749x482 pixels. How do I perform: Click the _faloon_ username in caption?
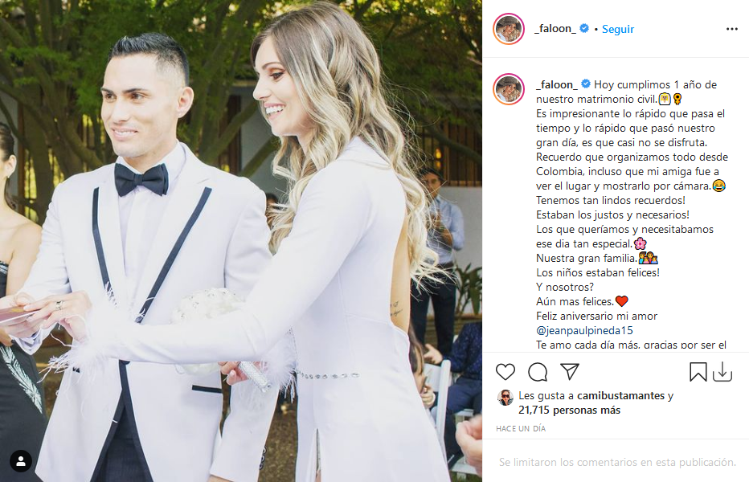pyautogui.click(x=556, y=84)
